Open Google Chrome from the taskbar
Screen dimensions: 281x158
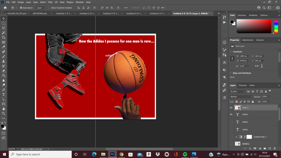point(121,154)
